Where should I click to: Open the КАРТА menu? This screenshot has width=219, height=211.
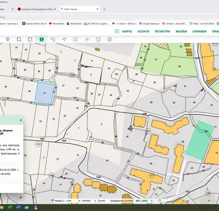pos(127,32)
